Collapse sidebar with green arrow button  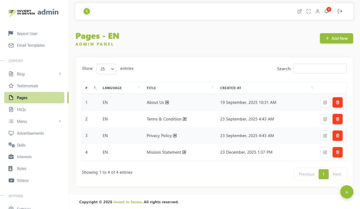(x=87, y=11)
